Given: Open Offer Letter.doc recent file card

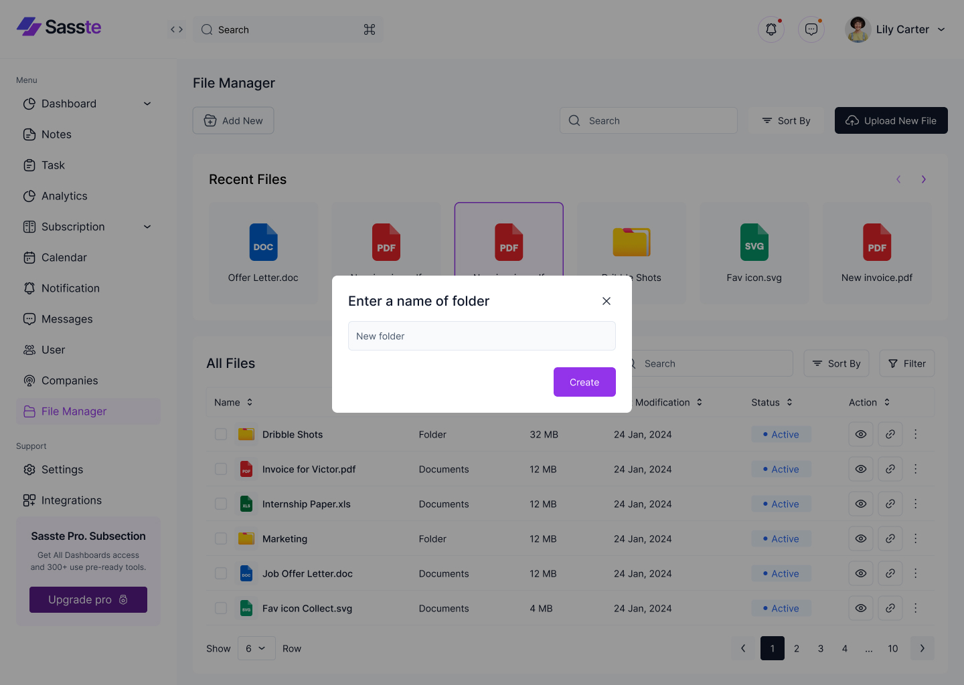Looking at the screenshot, I should click(x=263, y=253).
